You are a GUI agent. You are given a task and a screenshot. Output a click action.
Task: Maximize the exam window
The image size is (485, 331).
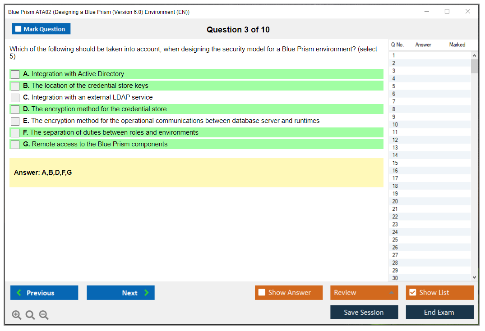click(447, 12)
